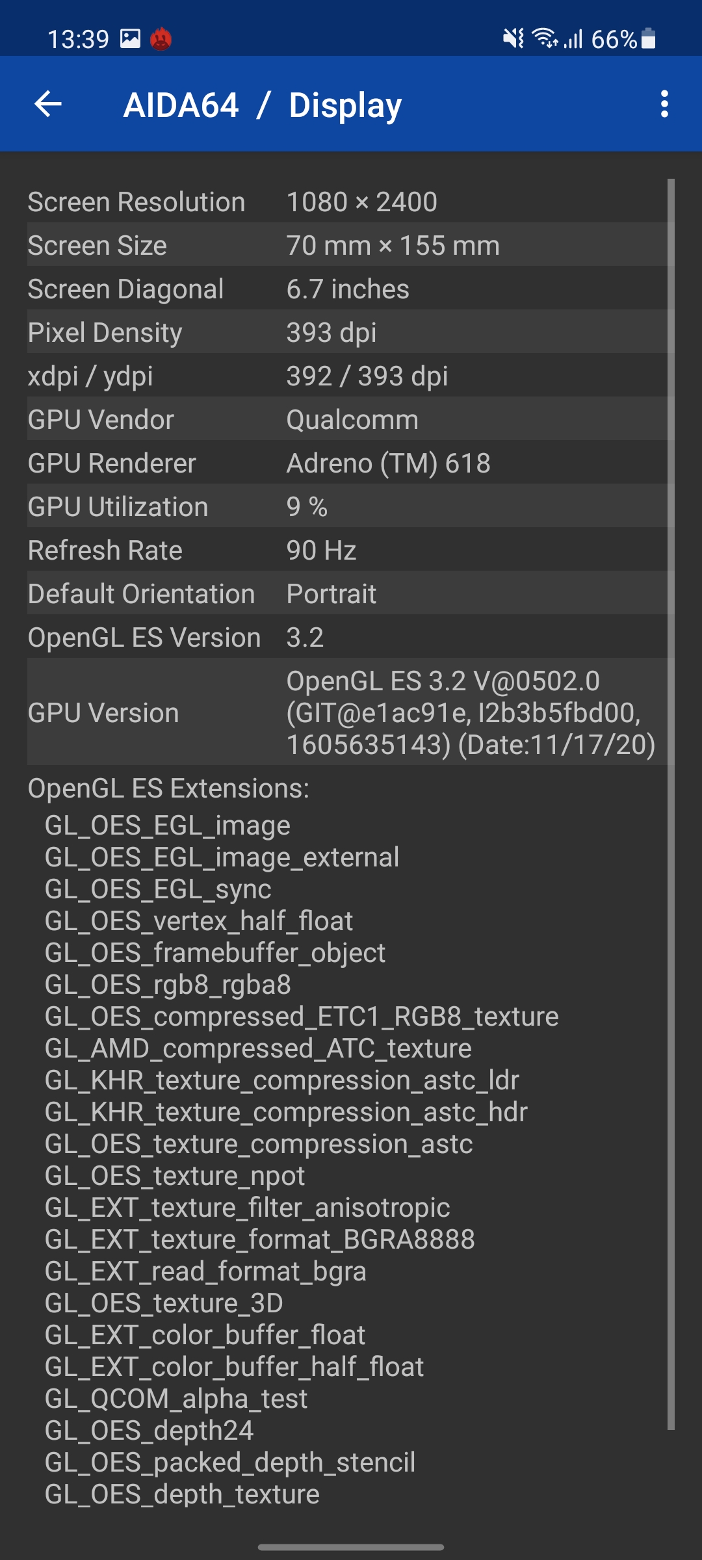
Task: Tap the OpenGL ES Version row
Action: pyautogui.click(x=347, y=637)
